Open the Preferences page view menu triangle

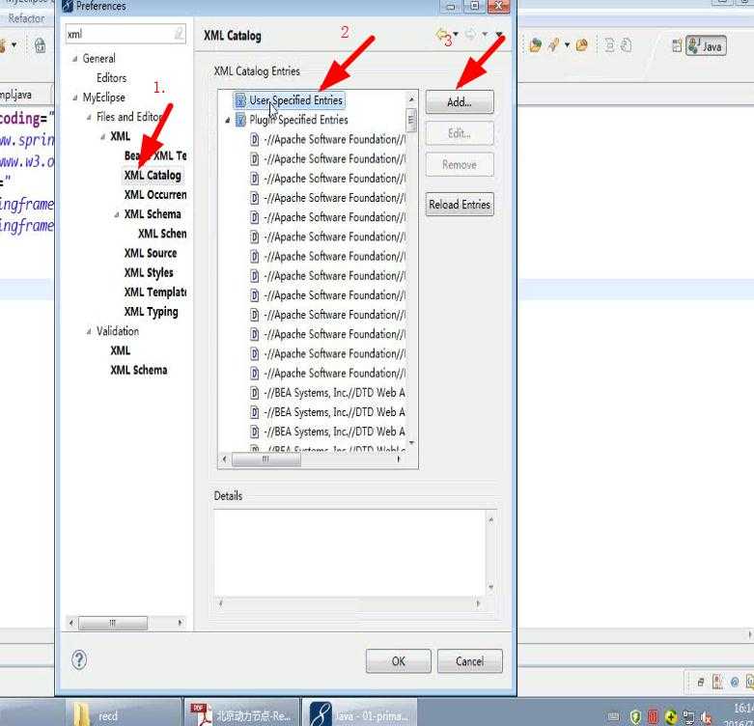(x=499, y=34)
